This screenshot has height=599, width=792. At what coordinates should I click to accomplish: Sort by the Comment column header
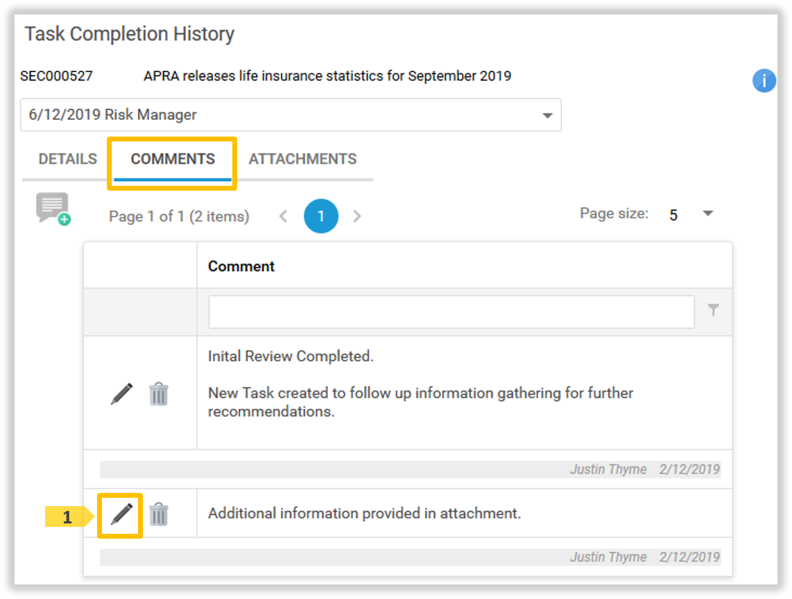(241, 266)
